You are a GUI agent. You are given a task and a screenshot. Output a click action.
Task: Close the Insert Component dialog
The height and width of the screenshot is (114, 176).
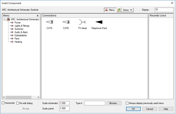pyautogui.click(x=172, y=3)
